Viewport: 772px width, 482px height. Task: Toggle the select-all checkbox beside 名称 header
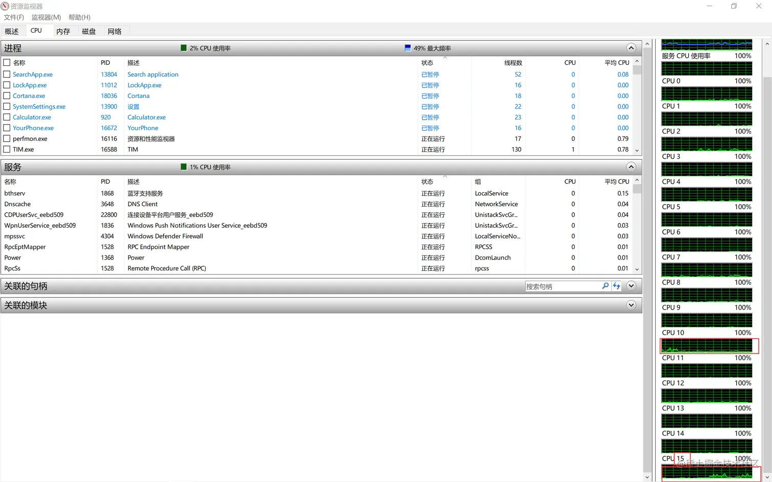point(7,63)
